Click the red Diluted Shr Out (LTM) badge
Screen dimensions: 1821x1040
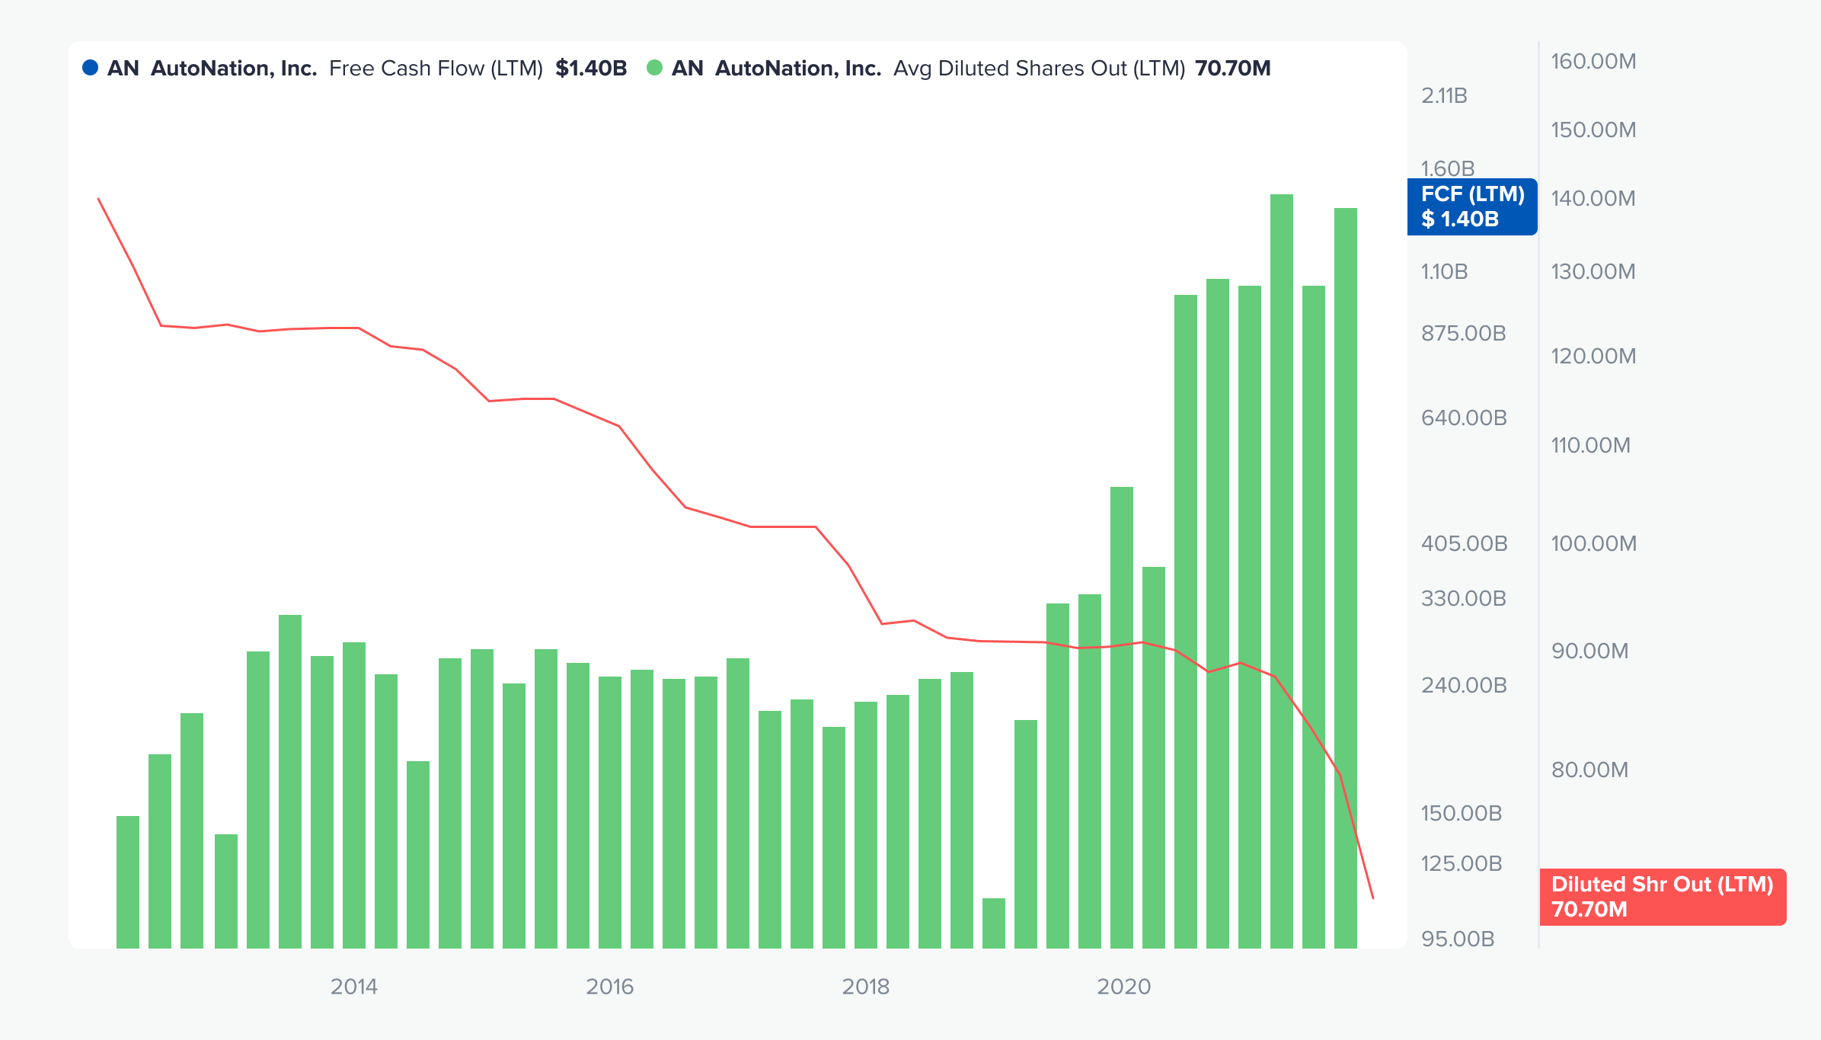point(1663,897)
